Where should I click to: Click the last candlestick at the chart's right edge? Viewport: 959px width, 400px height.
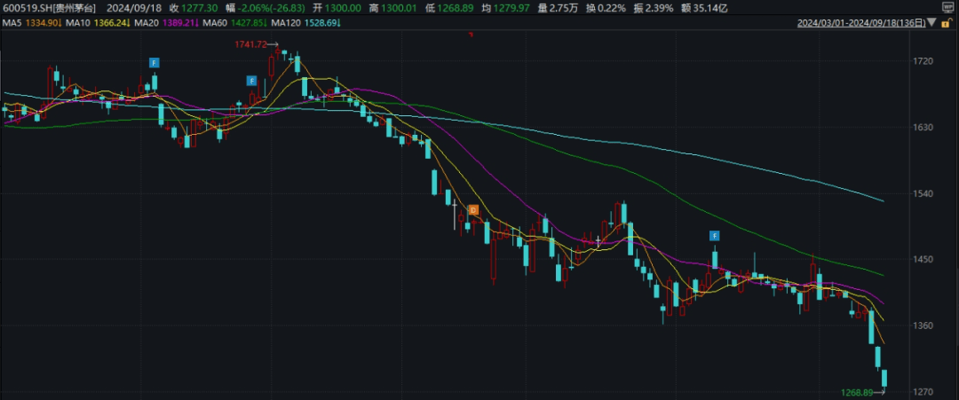(884, 379)
